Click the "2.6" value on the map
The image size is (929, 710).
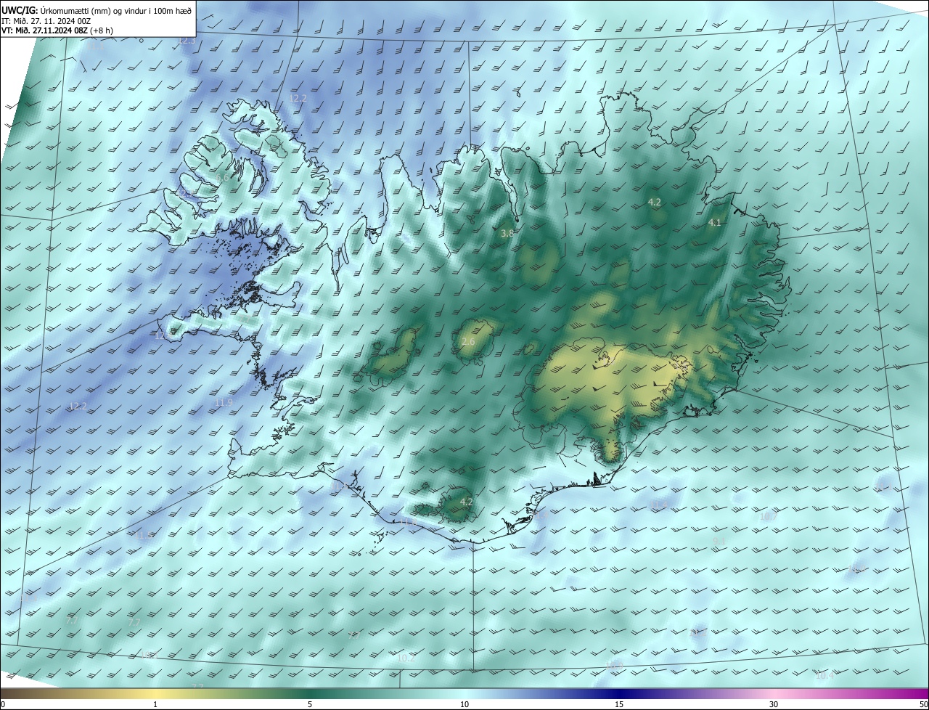coord(468,341)
